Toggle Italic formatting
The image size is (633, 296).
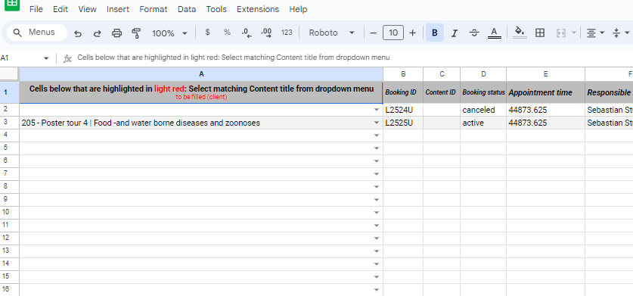tap(455, 33)
